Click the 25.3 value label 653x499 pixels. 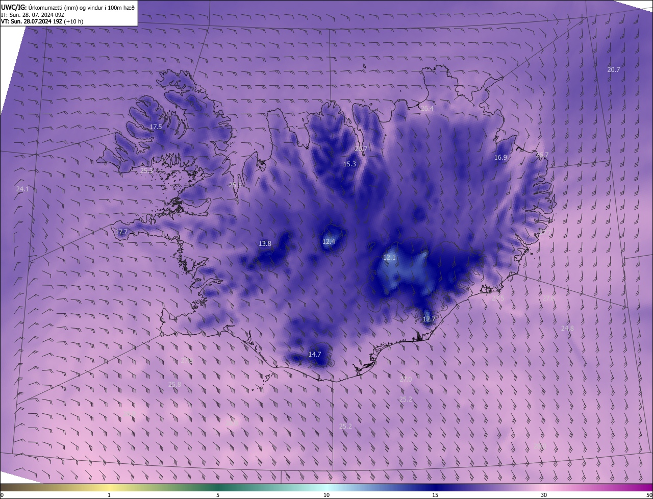[146, 170]
